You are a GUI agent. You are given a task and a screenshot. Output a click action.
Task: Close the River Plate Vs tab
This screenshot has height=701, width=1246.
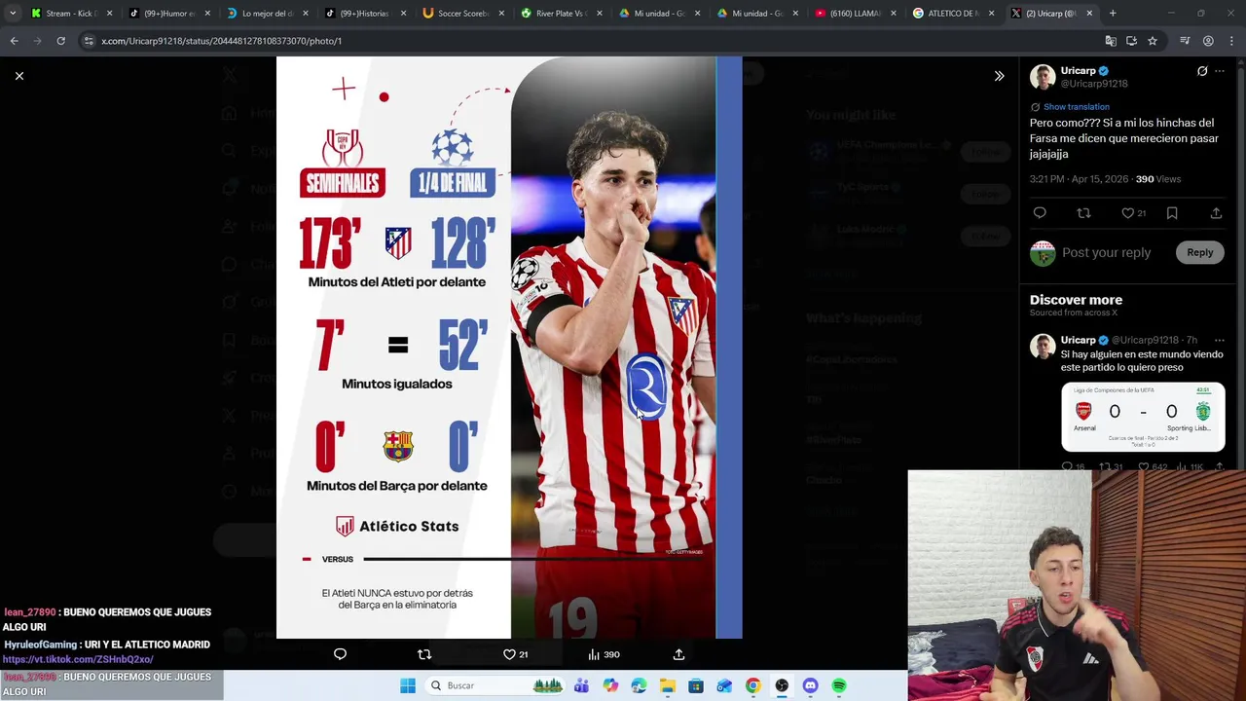600,14
